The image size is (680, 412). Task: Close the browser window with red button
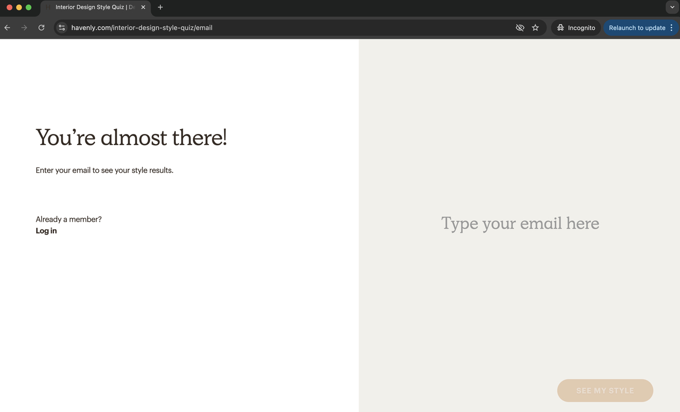click(9, 7)
